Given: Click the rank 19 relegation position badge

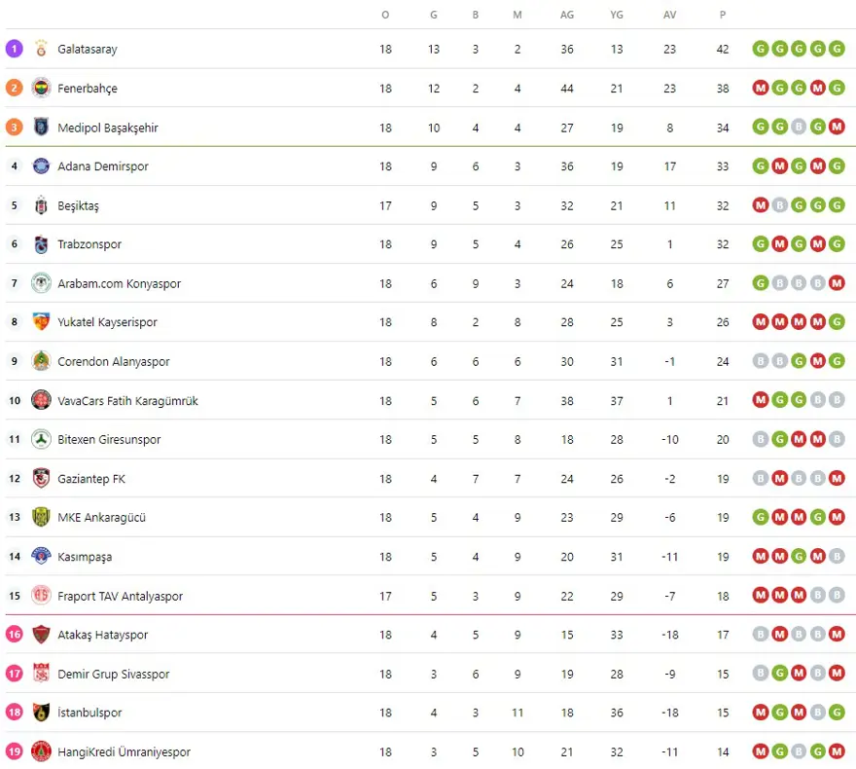Looking at the screenshot, I should (14, 751).
